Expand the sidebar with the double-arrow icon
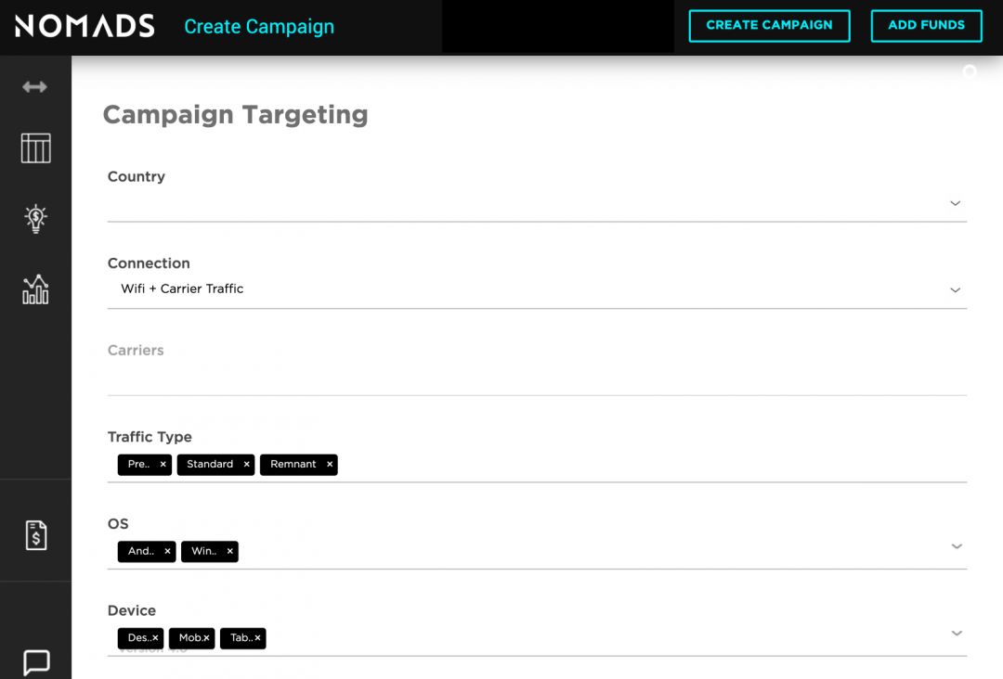 click(35, 87)
